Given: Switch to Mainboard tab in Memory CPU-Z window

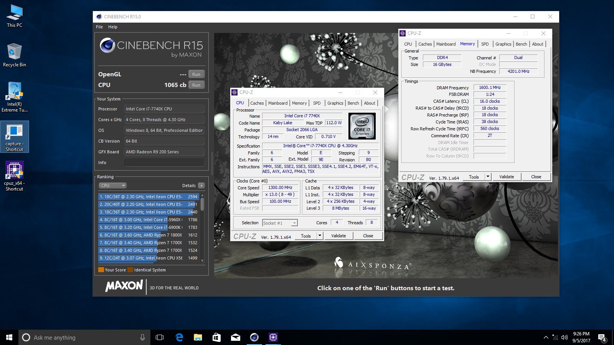Looking at the screenshot, I should pyautogui.click(x=446, y=44).
